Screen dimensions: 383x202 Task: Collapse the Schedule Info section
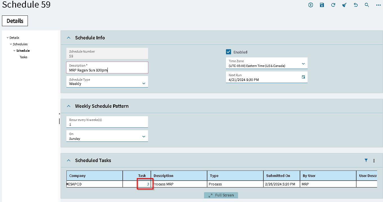pyautogui.click(x=68, y=38)
